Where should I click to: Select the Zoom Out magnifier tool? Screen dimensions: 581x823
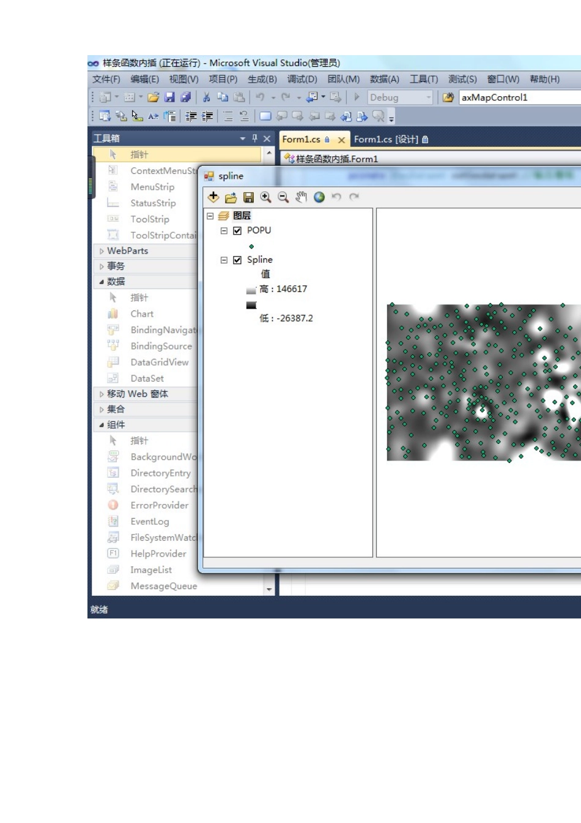click(283, 197)
